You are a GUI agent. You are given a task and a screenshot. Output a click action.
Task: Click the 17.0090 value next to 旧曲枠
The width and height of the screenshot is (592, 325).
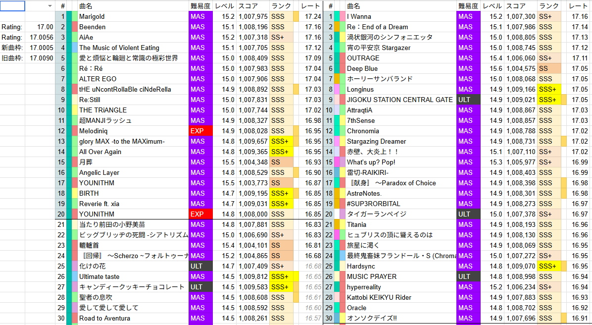[40, 58]
